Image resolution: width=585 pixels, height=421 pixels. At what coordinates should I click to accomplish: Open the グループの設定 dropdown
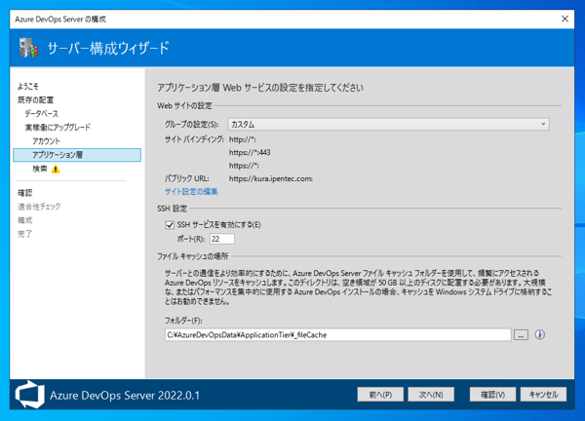[x=388, y=124]
